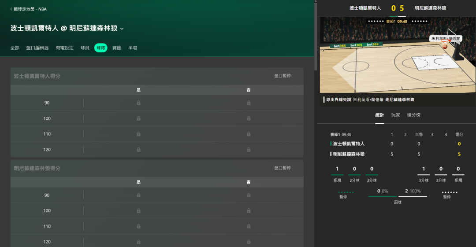Click the Timberwolves 暫停 timeouts indicator dots

450,192
